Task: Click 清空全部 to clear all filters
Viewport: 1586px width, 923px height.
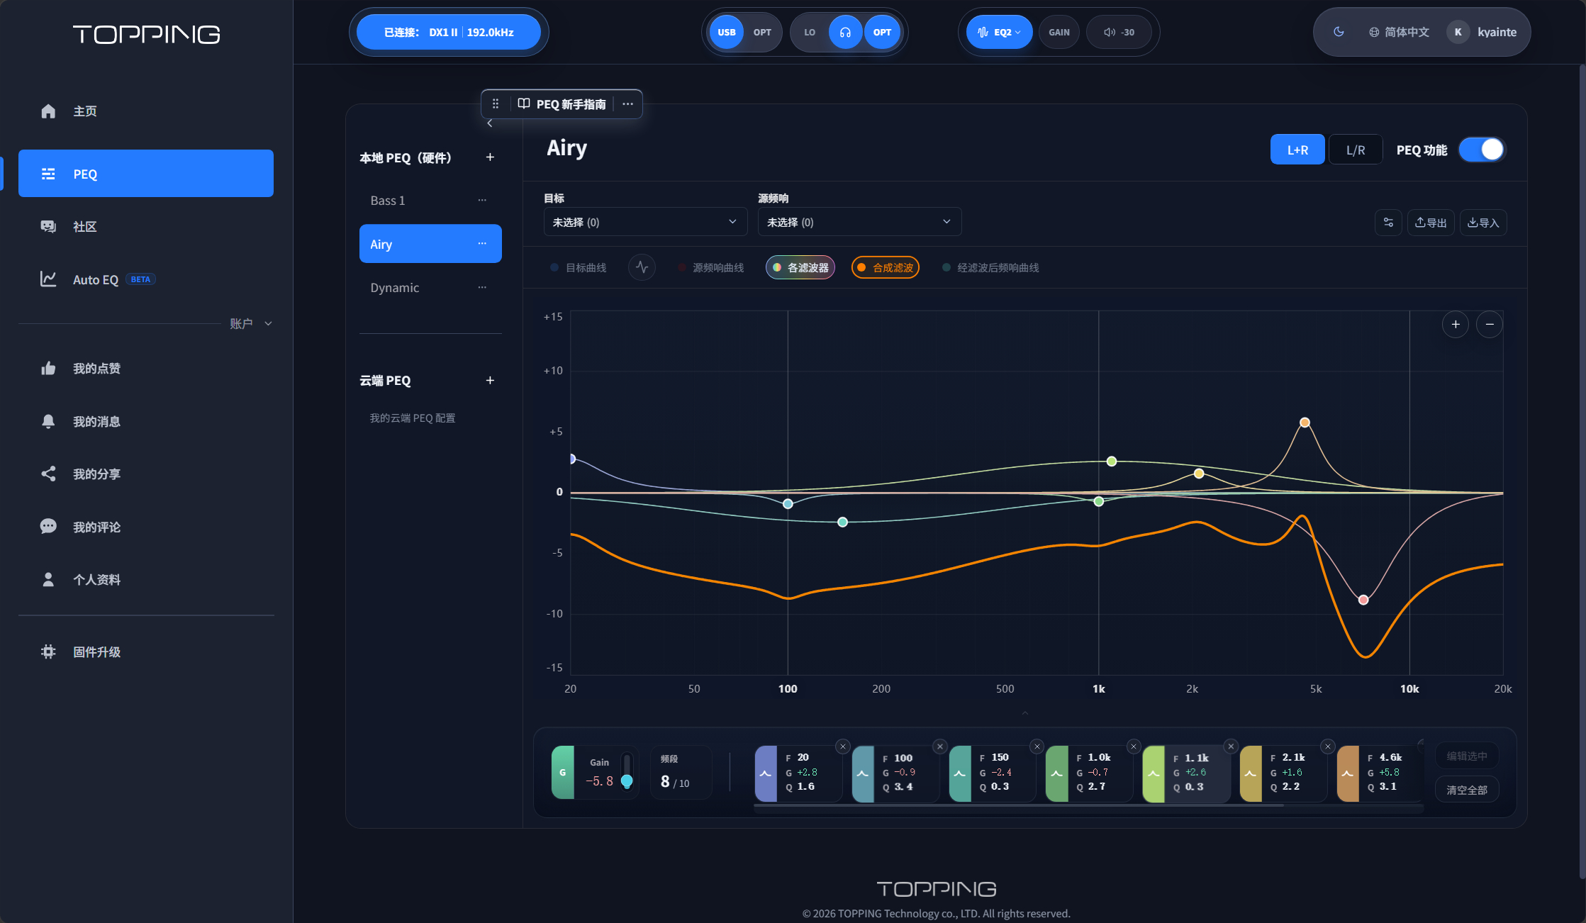Action: (1467, 790)
